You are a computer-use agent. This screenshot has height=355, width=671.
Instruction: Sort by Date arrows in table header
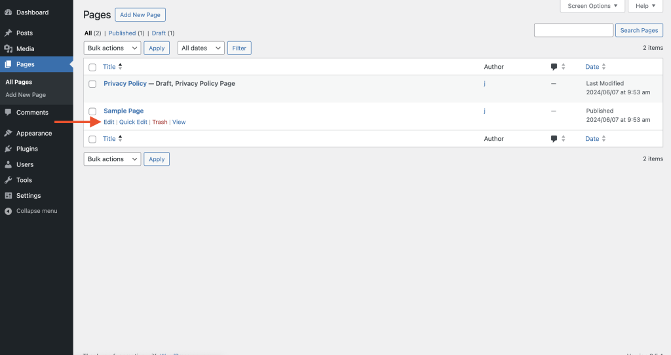(604, 67)
